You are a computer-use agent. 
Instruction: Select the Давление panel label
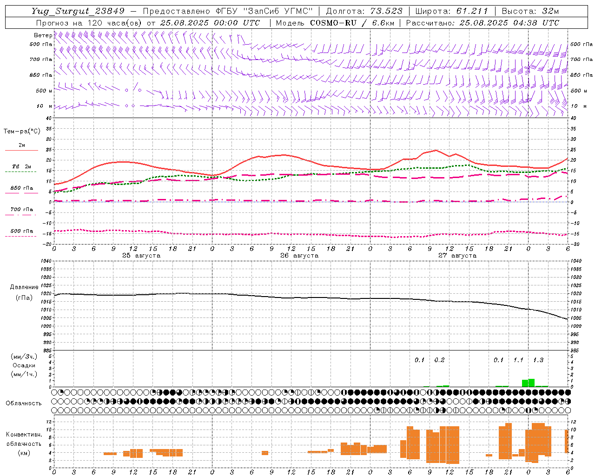coord(24,287)
